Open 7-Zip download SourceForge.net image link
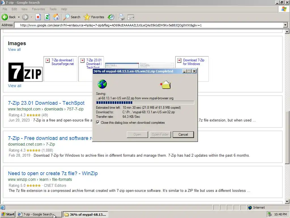 pos(63,62)
